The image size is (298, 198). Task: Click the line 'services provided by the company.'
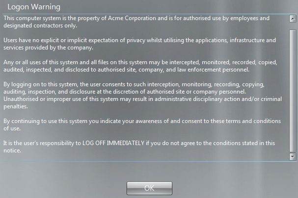click(x=48, y=48)
